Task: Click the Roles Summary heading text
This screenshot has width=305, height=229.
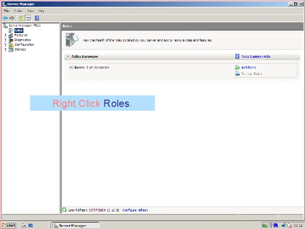Action: tap(85, 56)
